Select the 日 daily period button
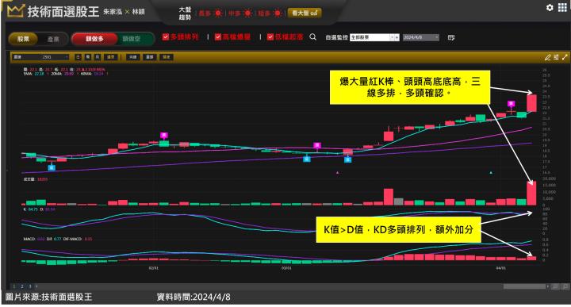The height and width of the screenshot is (307, 571). [78, 57]
